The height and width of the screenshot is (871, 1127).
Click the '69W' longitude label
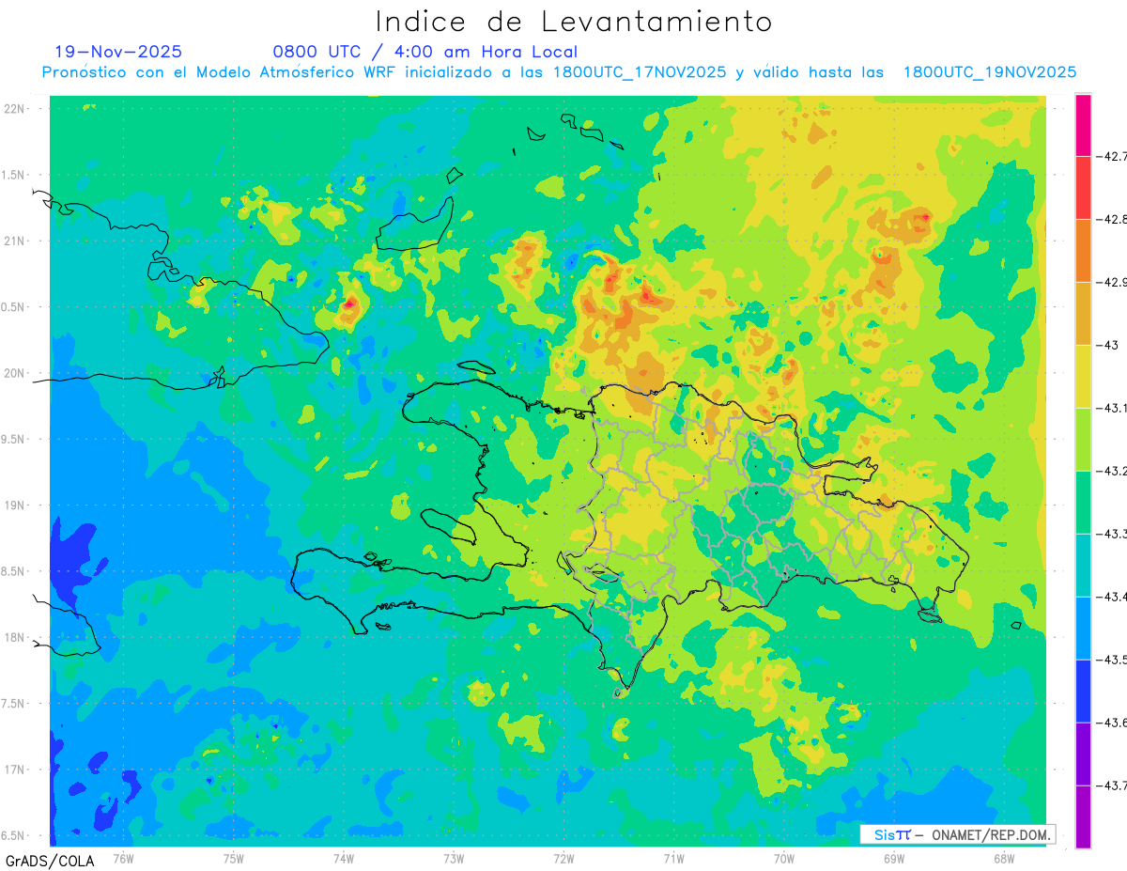[x=894, y=858]
